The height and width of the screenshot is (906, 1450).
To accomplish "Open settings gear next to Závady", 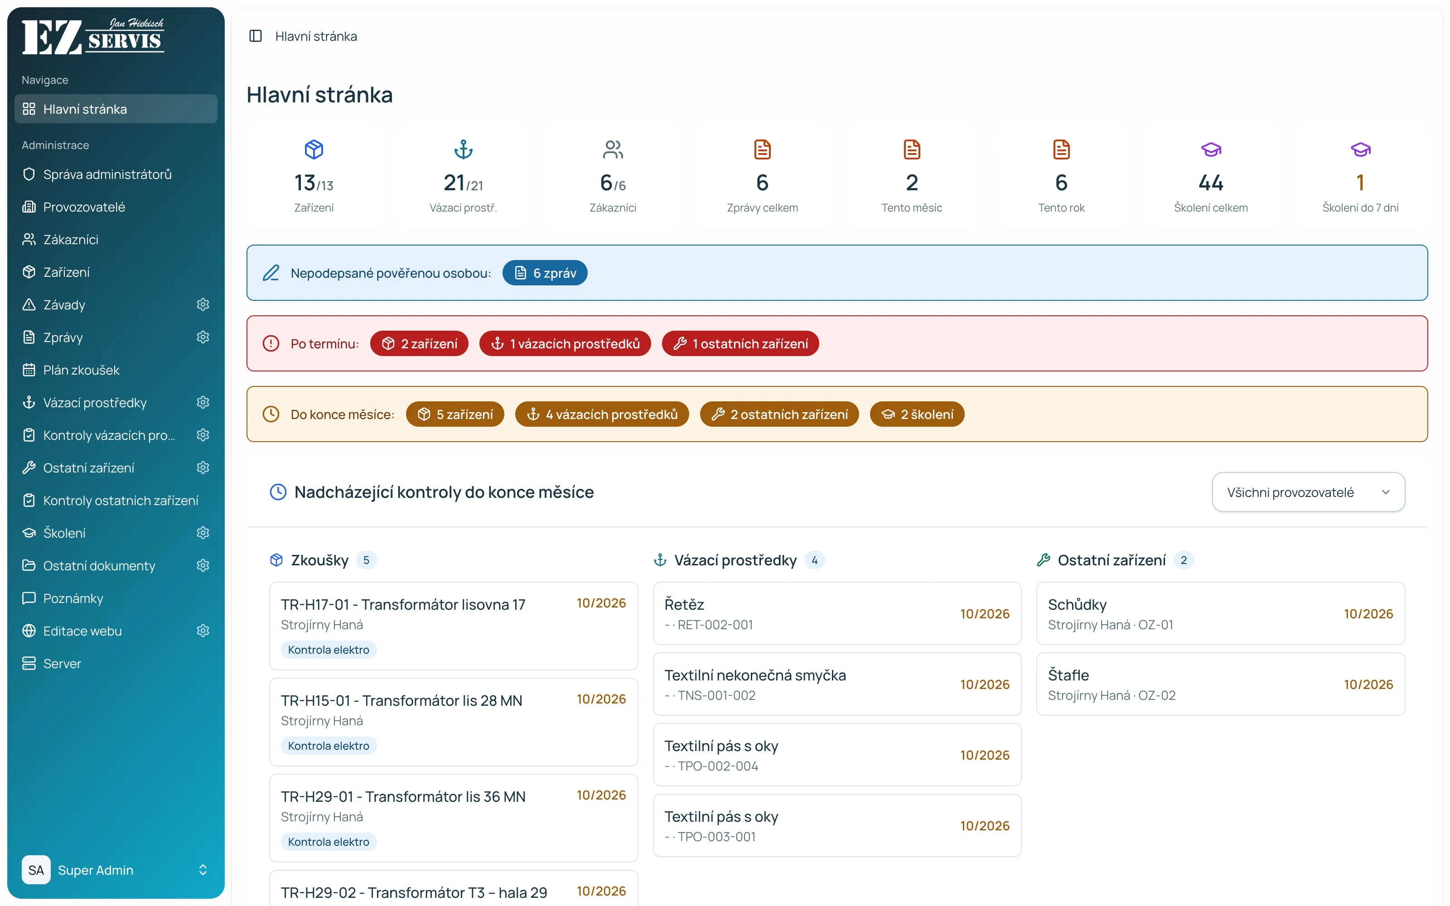I will [x=203, y=304].
